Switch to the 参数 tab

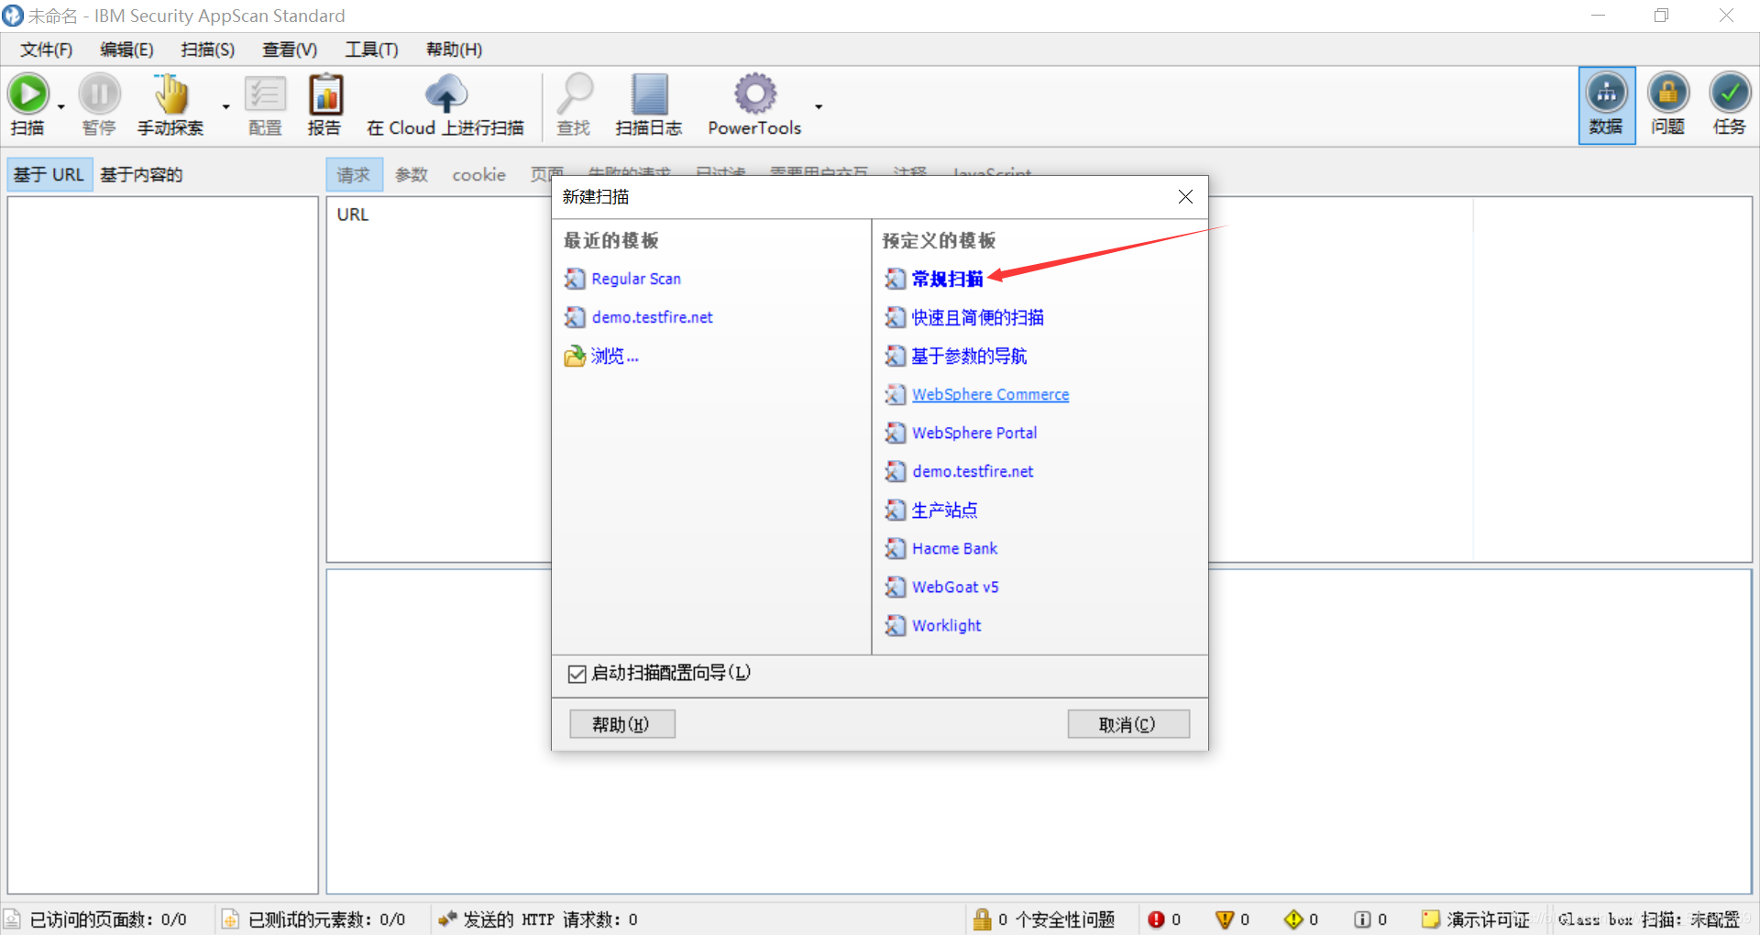tap(412, 174)
